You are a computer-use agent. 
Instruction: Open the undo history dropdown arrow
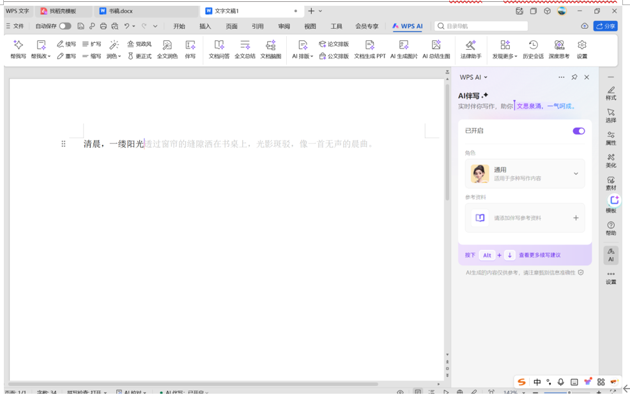[x=134, y=26]
